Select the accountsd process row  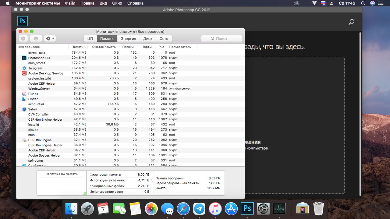(x=130, y=104)
